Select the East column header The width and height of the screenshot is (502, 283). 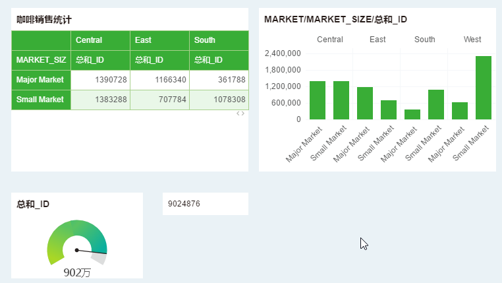pyautogui.click(x=159, y=40)
